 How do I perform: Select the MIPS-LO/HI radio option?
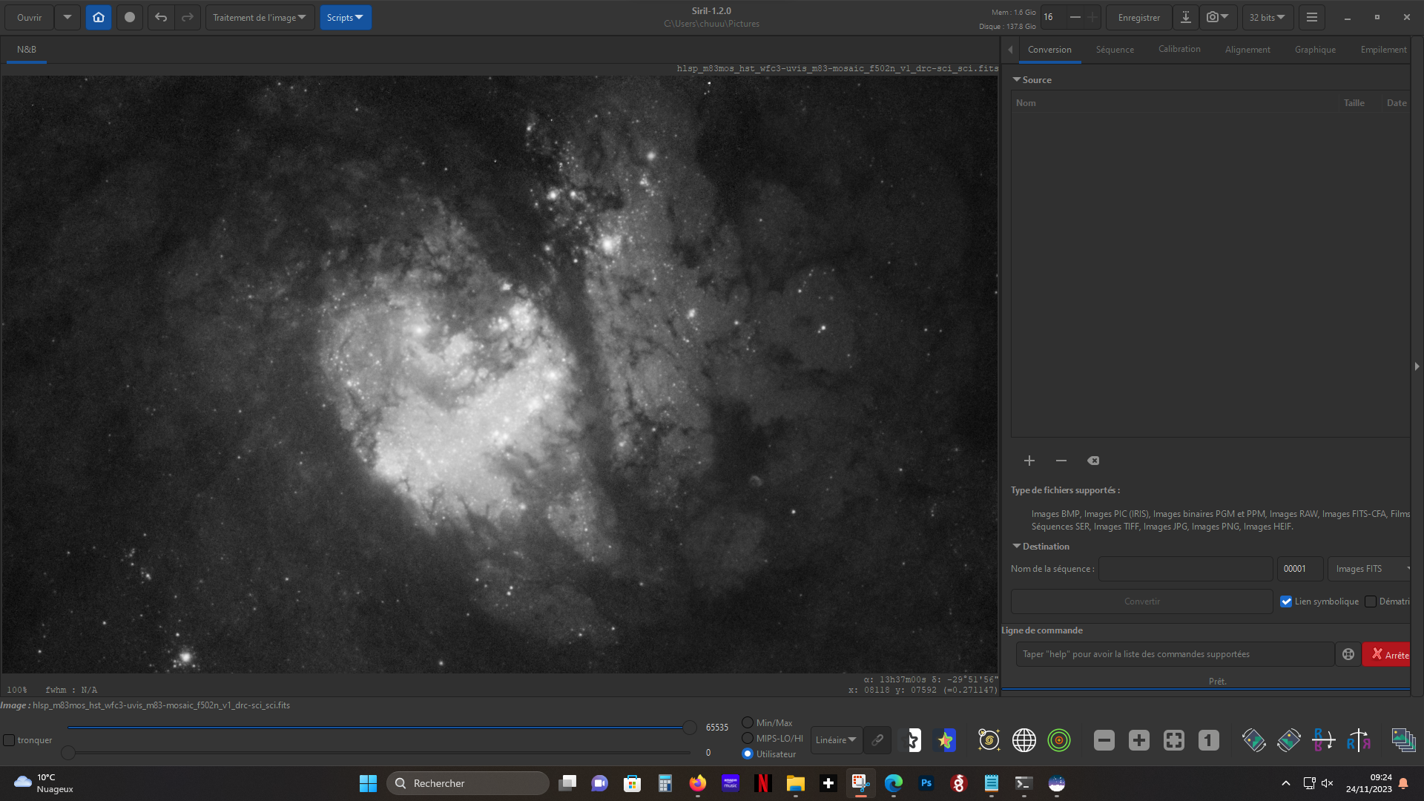pos(748,739)
